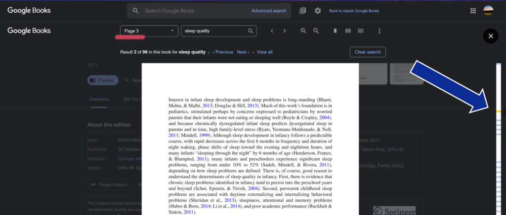The height and width of the screenshot is (215, 506).
Task: Click the search magnifier in the top bar
Action: click(x=135, y=11)
